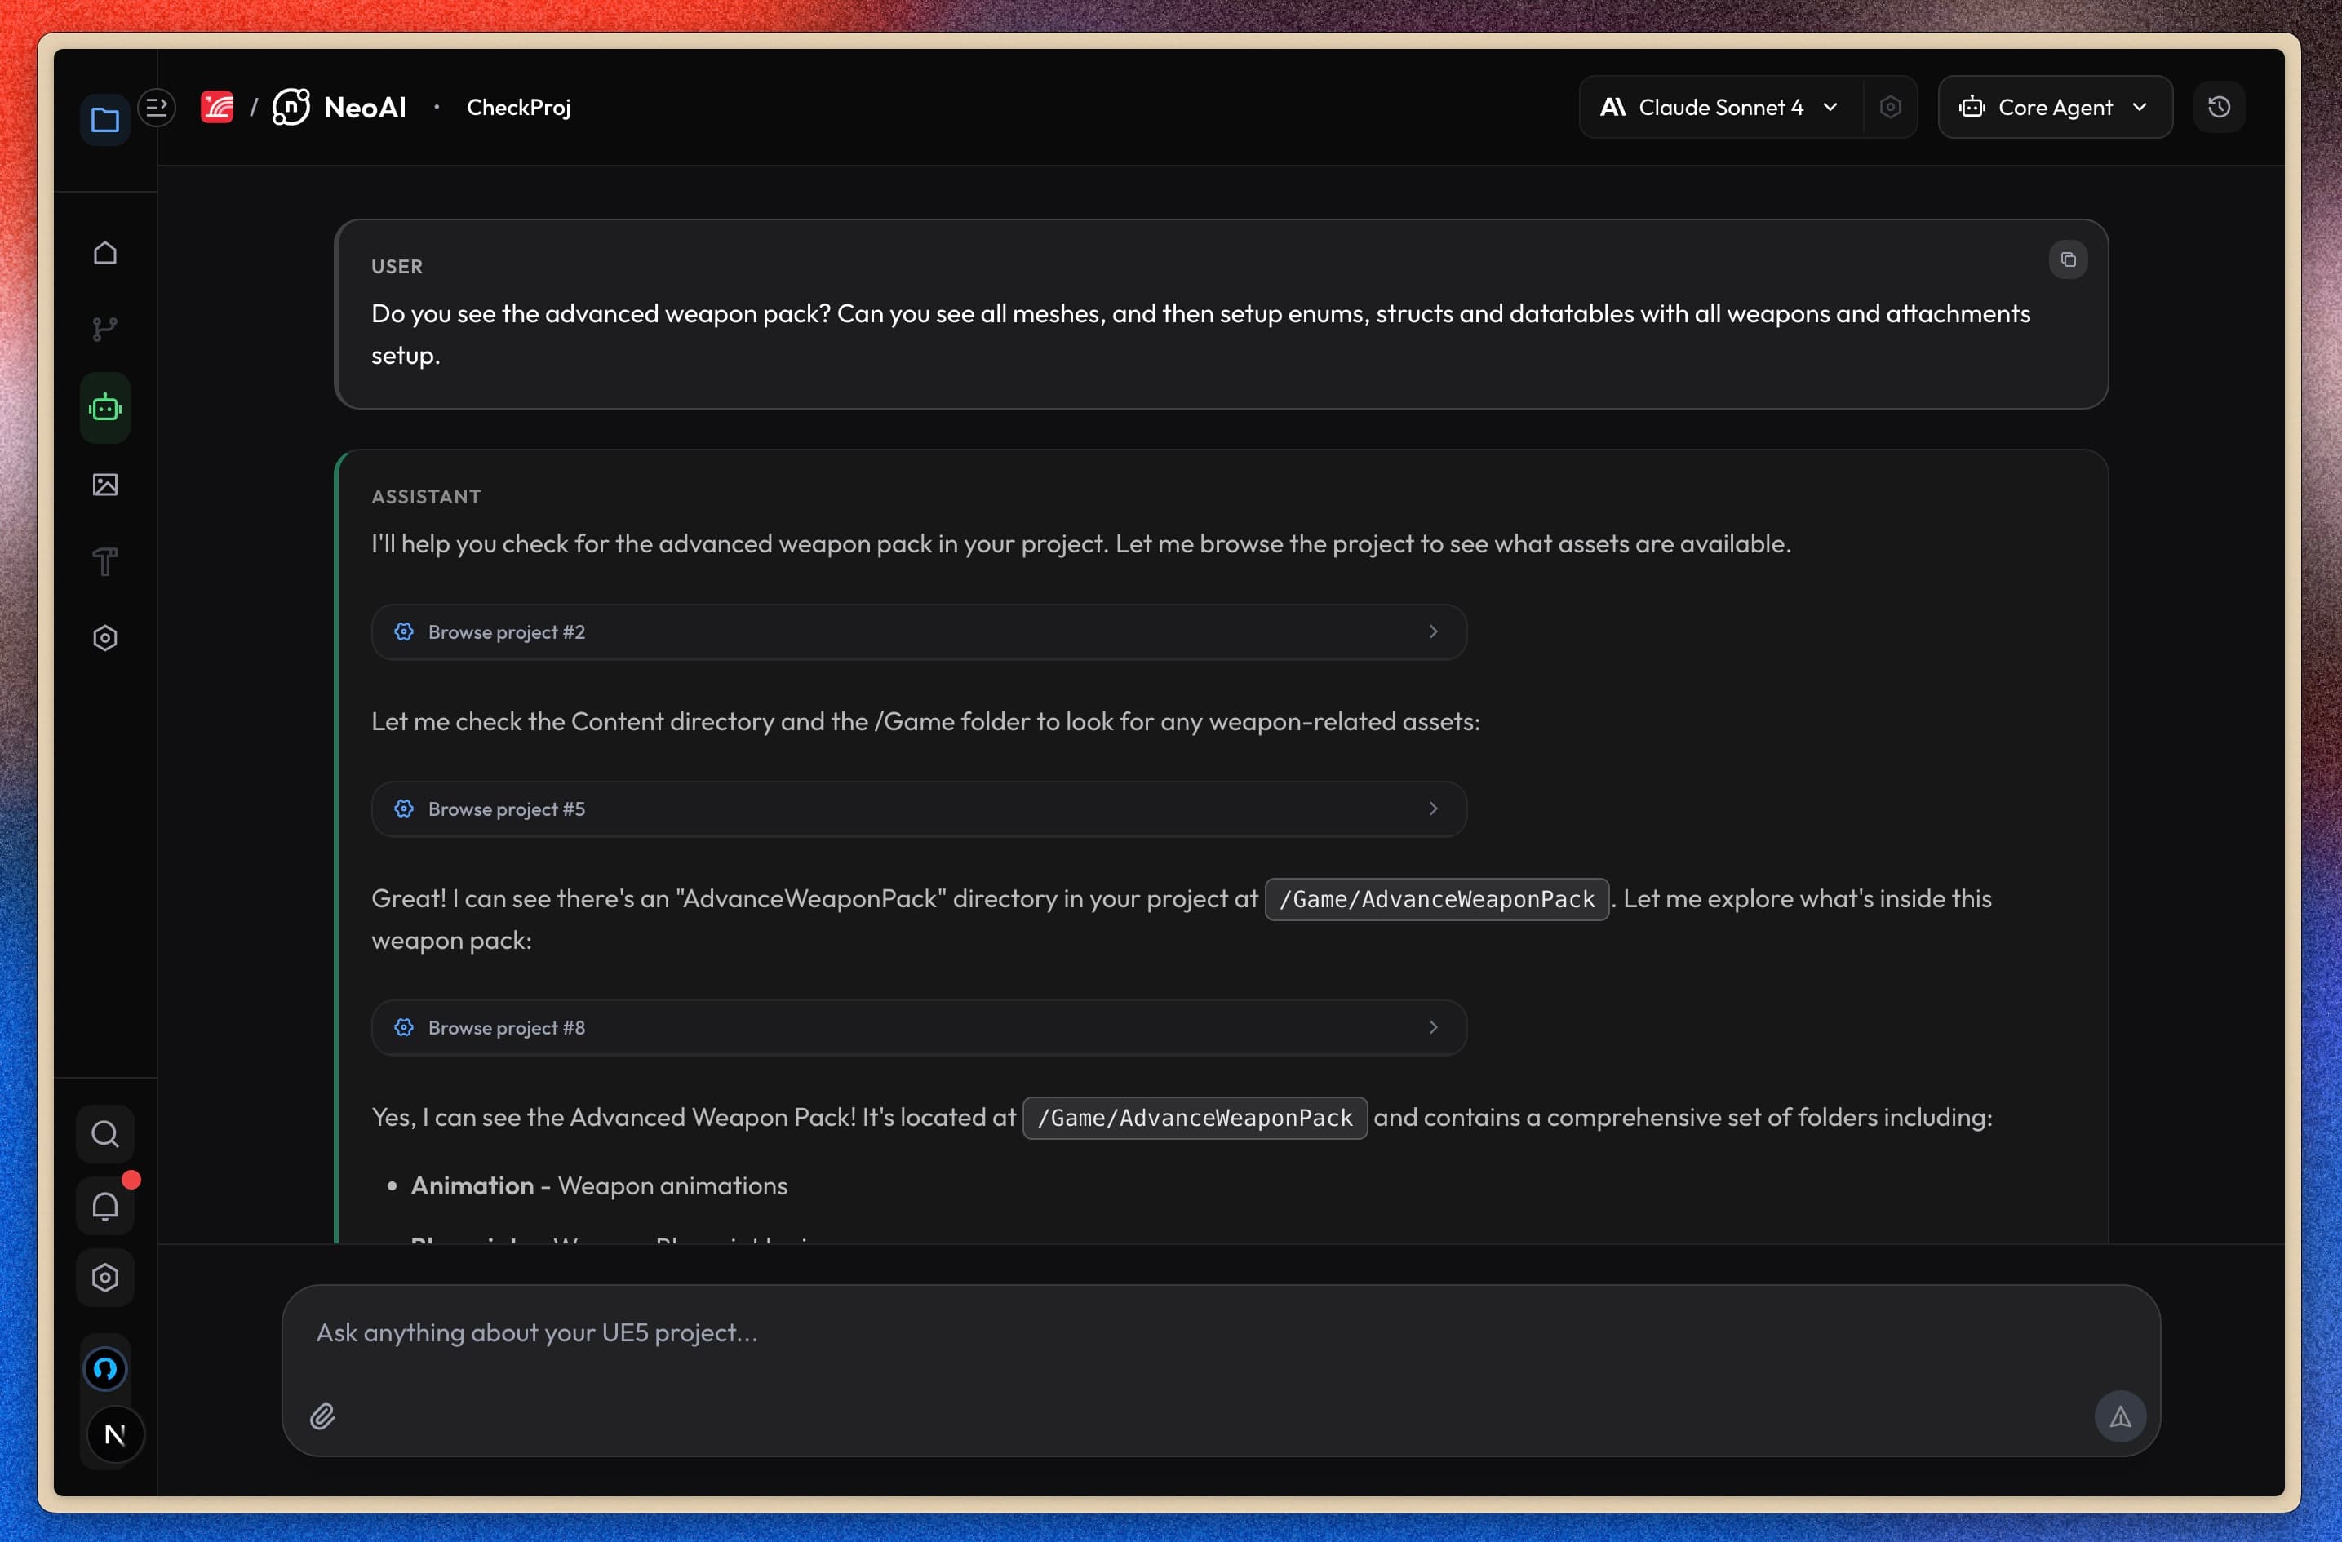2342x1542 pixels.
Task: Toggle the home view in sidebar
Action: click(104, 252)
